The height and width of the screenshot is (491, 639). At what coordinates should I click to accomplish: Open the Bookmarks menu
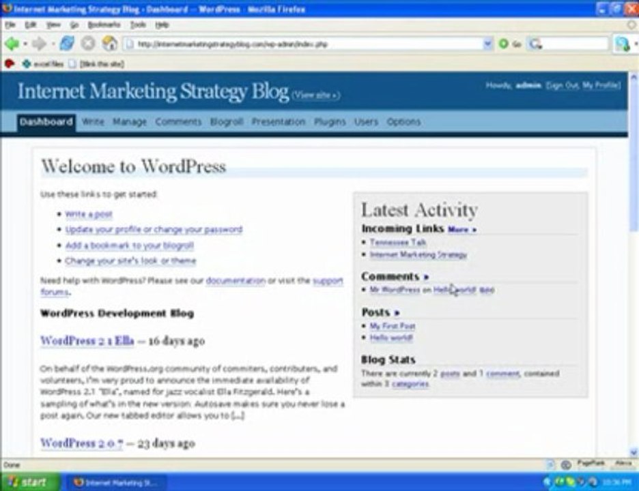pyautogui.click(x=104, y=25)
